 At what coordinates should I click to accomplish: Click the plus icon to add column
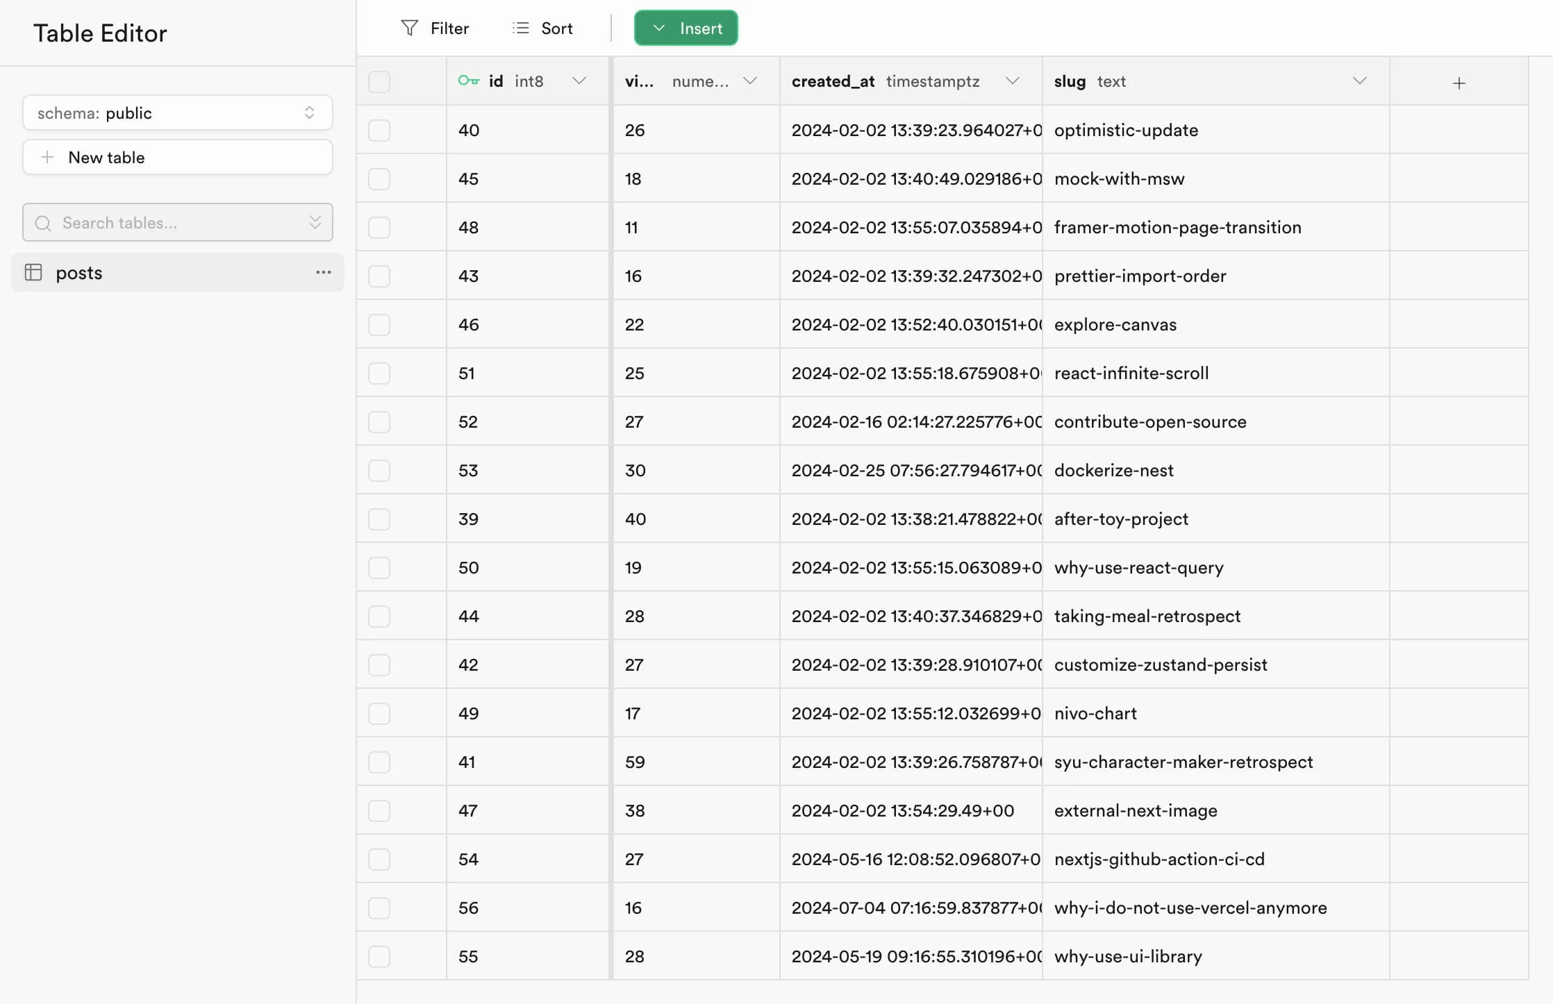[1459, 83]
